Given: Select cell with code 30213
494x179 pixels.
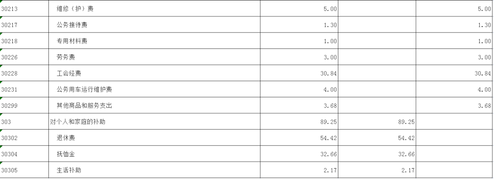Looking at the screenshot, I should click(x=24, y=8).
